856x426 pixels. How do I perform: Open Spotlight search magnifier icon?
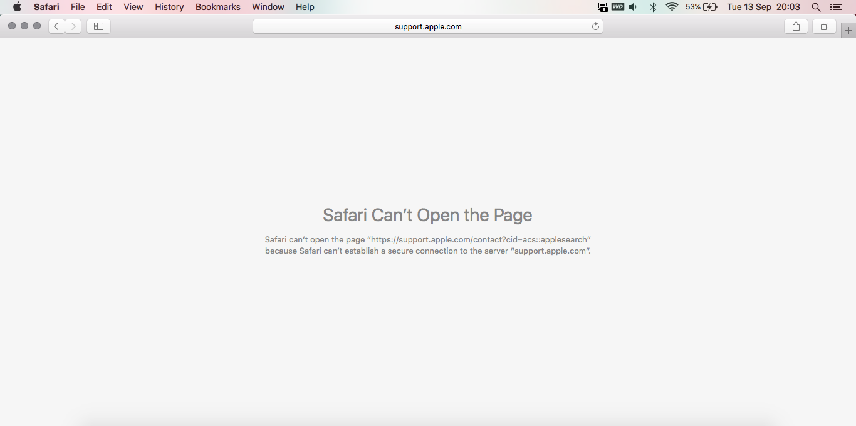point(816,7)
